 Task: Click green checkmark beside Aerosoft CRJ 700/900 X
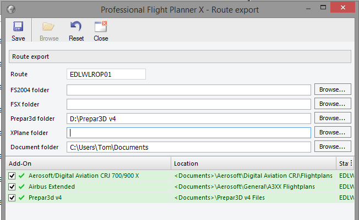coord(21,176)
